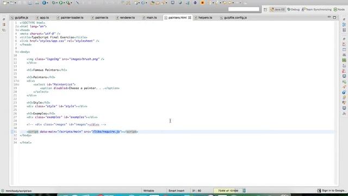Click the heap status bar 754M of 1016M

tap(228, 191)
